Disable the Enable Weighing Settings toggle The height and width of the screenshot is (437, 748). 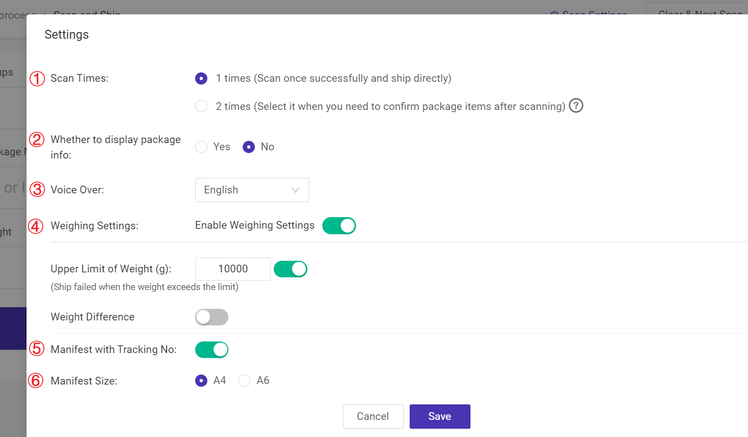[339, 225]
